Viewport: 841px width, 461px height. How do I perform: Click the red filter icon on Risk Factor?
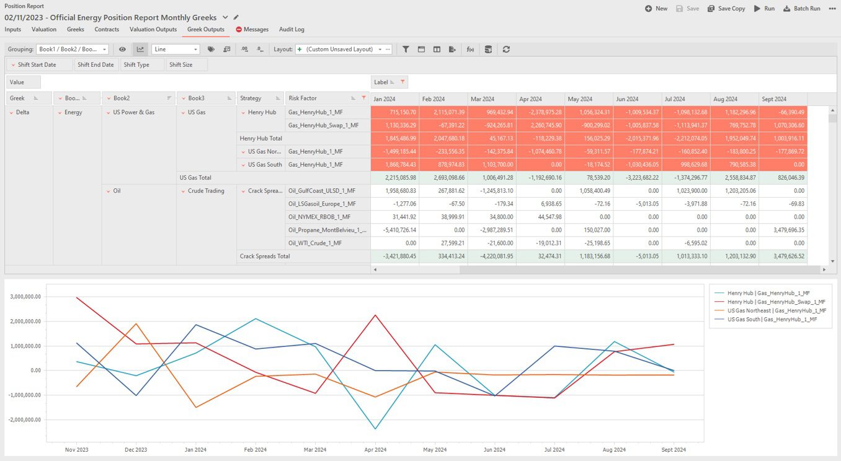[364, 99]
